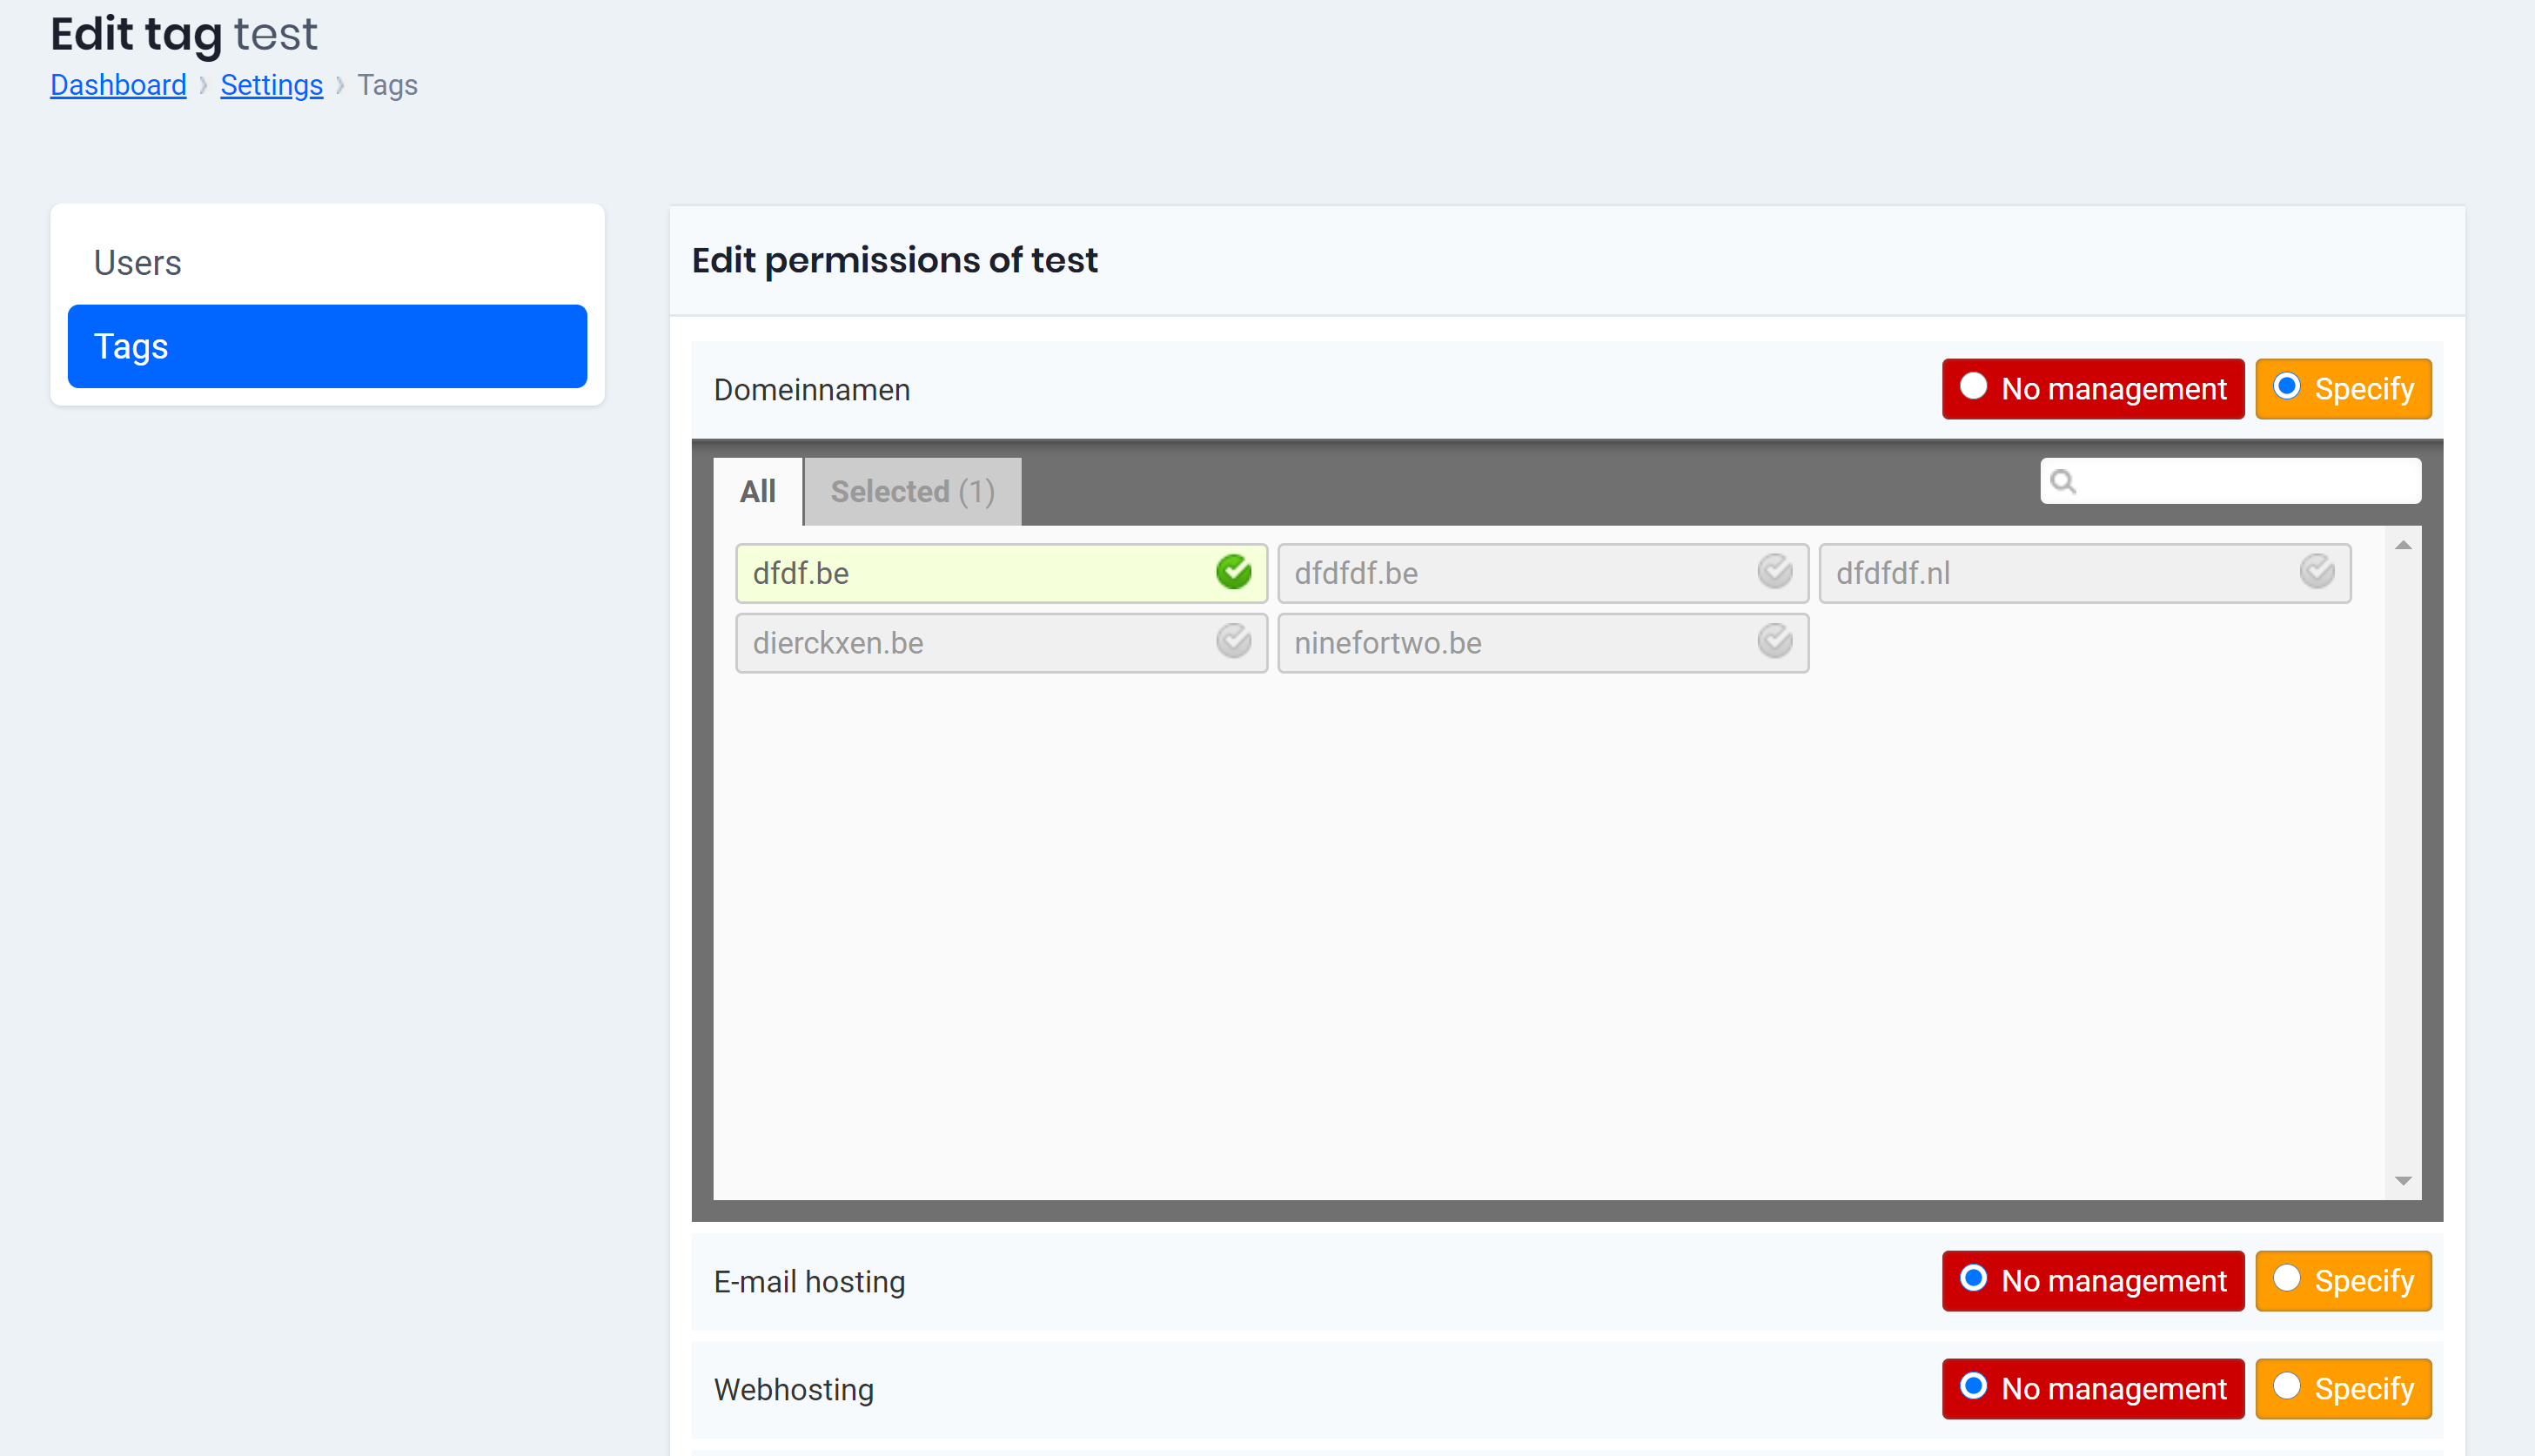Screen dimensions: 2535x1456
Task: Click the checkmark icon on dierckxen.be
Action: pyautogui.click(x=1234, y=641)
